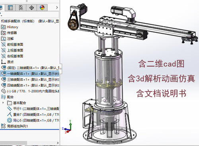Click the 含文档说明书 text
Screen dimensions: 199x146
(161, 93)
